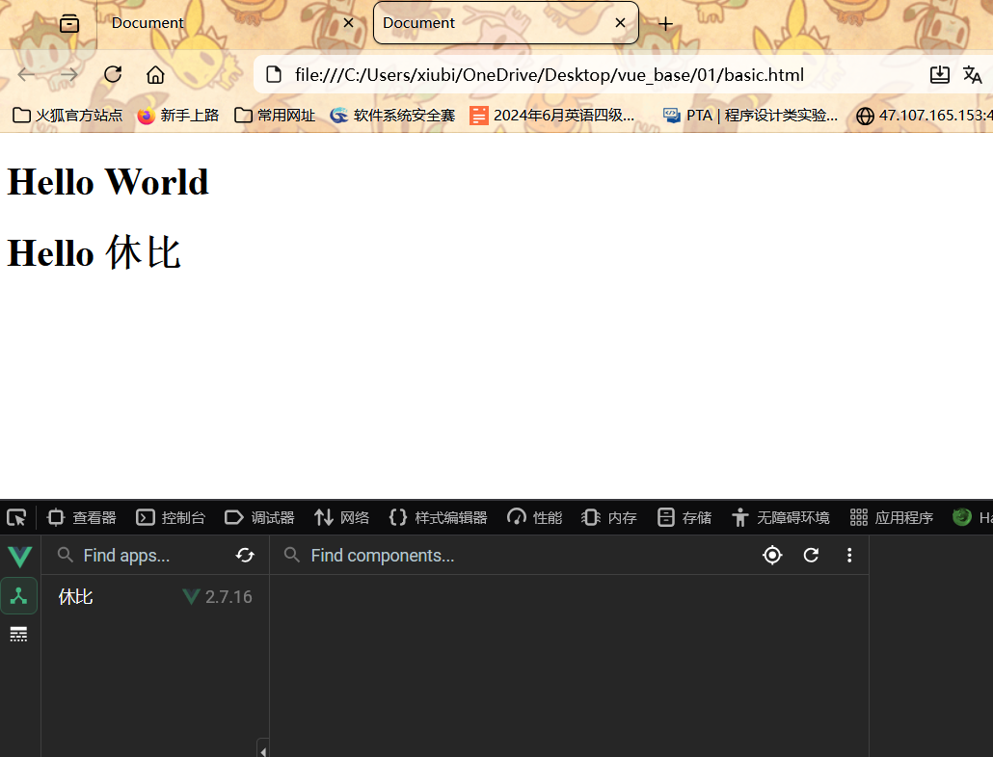Click the force refresh components icon
Image resolution: width=993 pixels, height=757 pixels.
[x=811, y=555]
